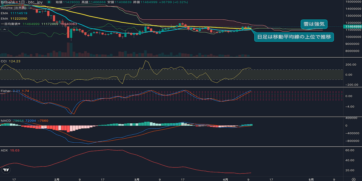Viewport: 362px width, 181px height.
Task: Select the cyan EMA 11114519 legend
Action: click(14, 13)
